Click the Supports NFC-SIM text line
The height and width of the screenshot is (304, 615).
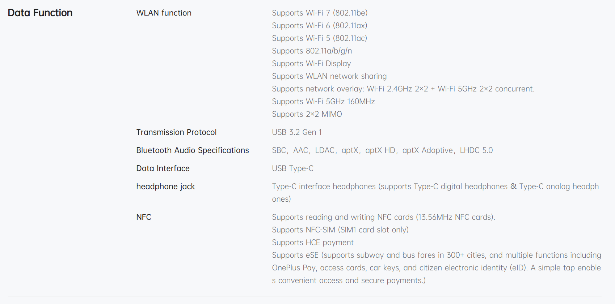340,230
